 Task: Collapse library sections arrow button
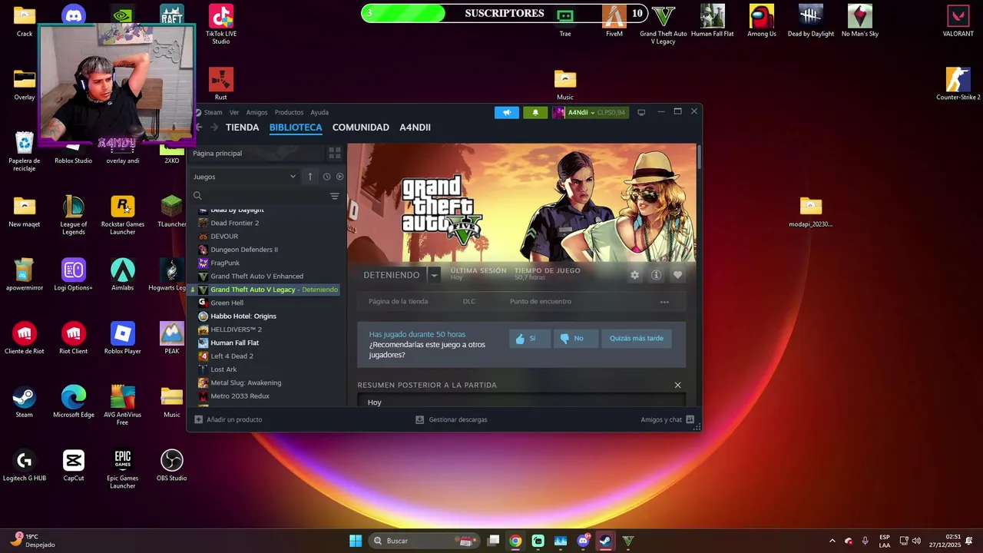(x=310, y=177)
